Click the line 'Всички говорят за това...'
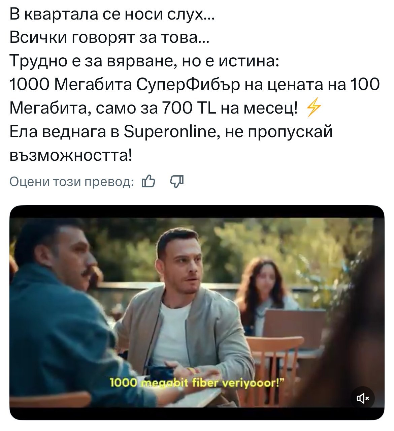The image size is (394, 431). [110, 38]
